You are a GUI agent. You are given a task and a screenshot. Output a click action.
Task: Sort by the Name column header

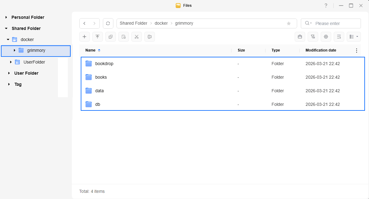pyautogui.click(x=90, y=50)
